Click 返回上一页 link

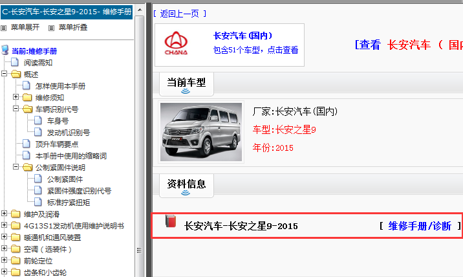point(180,14)
